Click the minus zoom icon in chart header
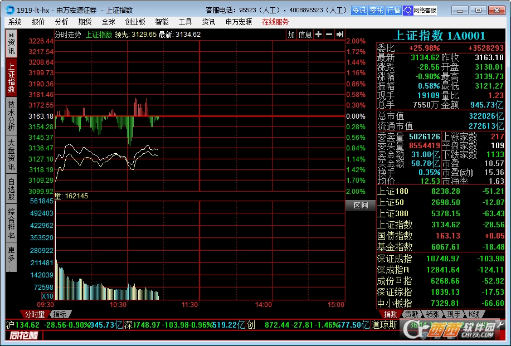Screen dimensions: 511x346 coord(329,35)
